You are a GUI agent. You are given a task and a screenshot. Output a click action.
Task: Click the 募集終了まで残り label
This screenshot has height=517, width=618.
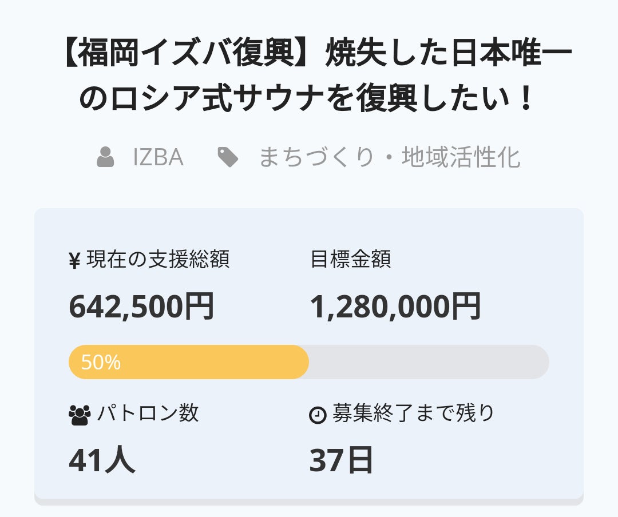[413, 413]
